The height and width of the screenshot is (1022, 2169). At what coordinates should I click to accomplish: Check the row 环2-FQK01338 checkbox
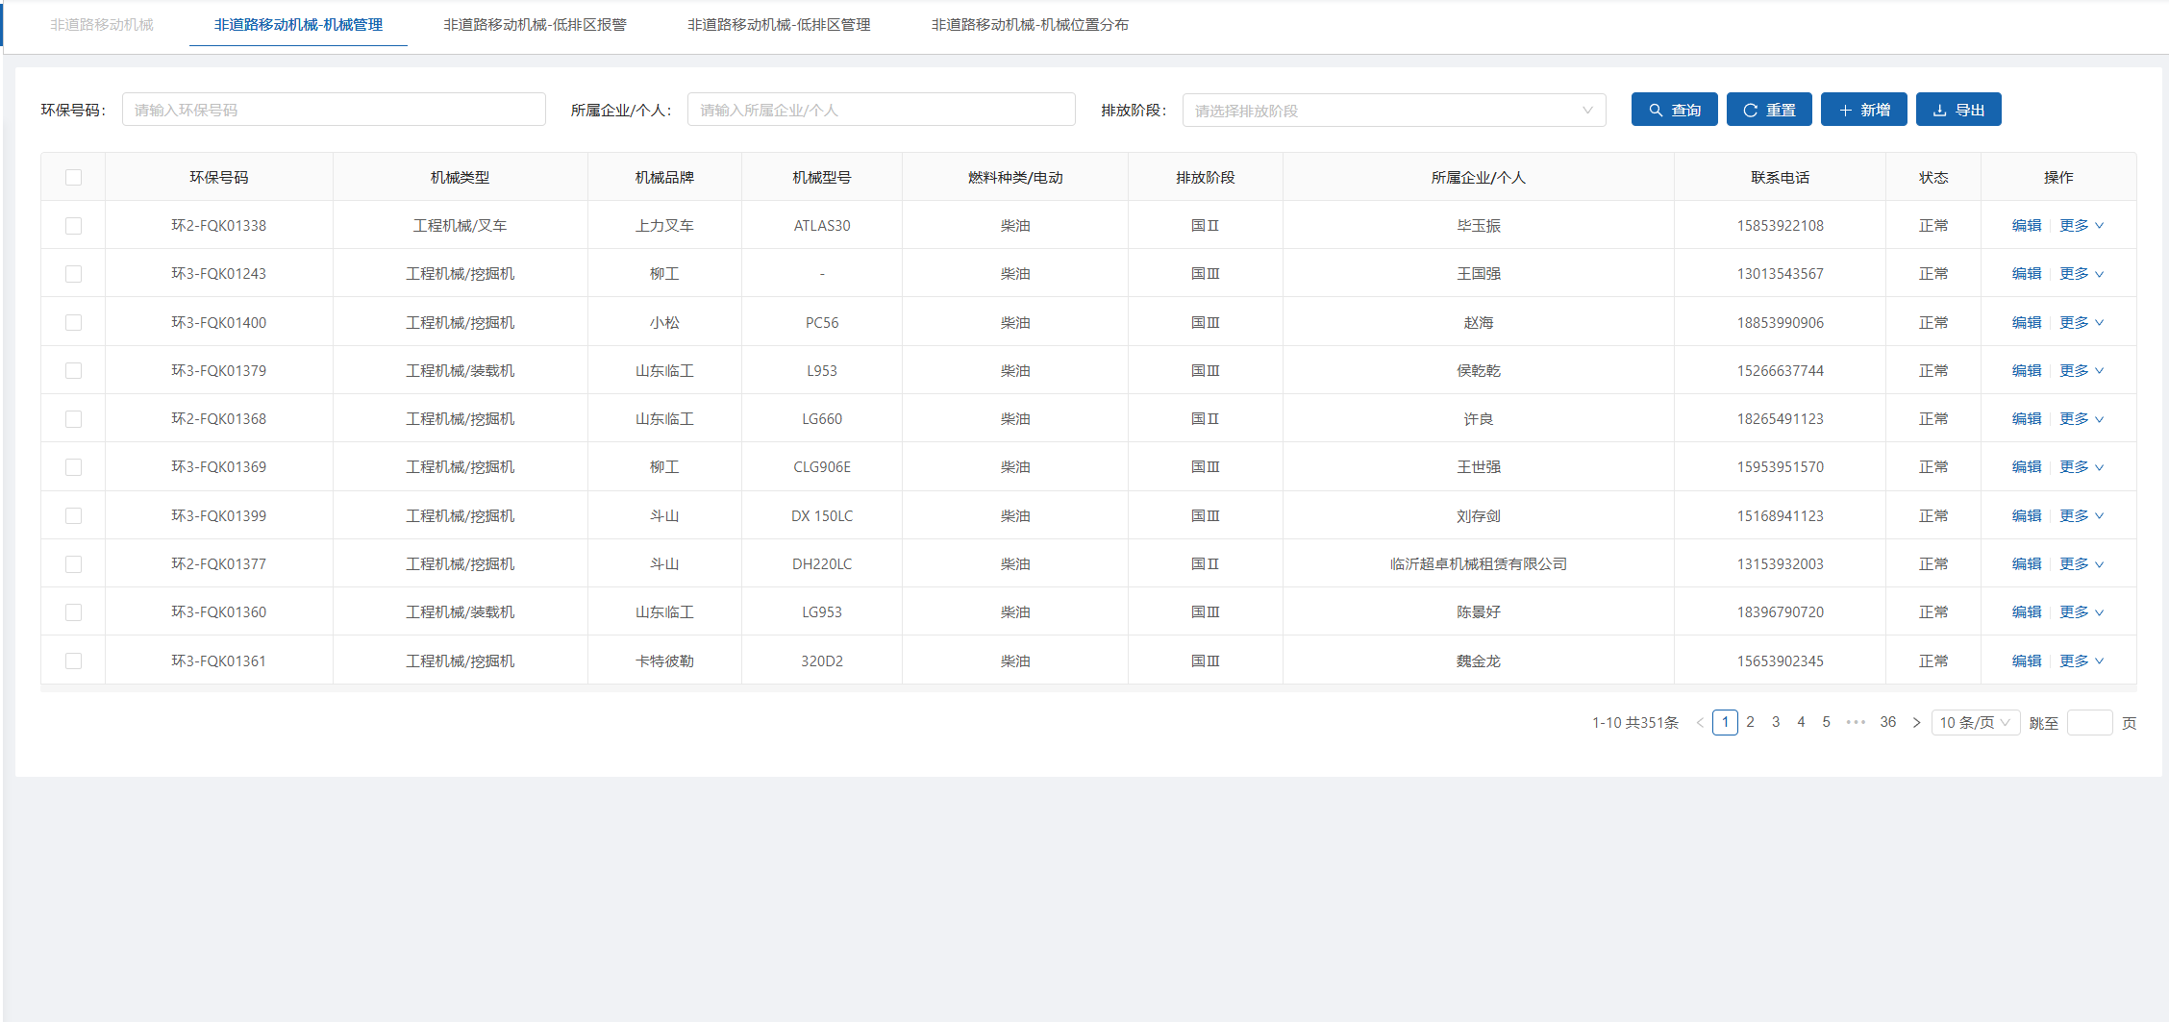pos(73,225)
